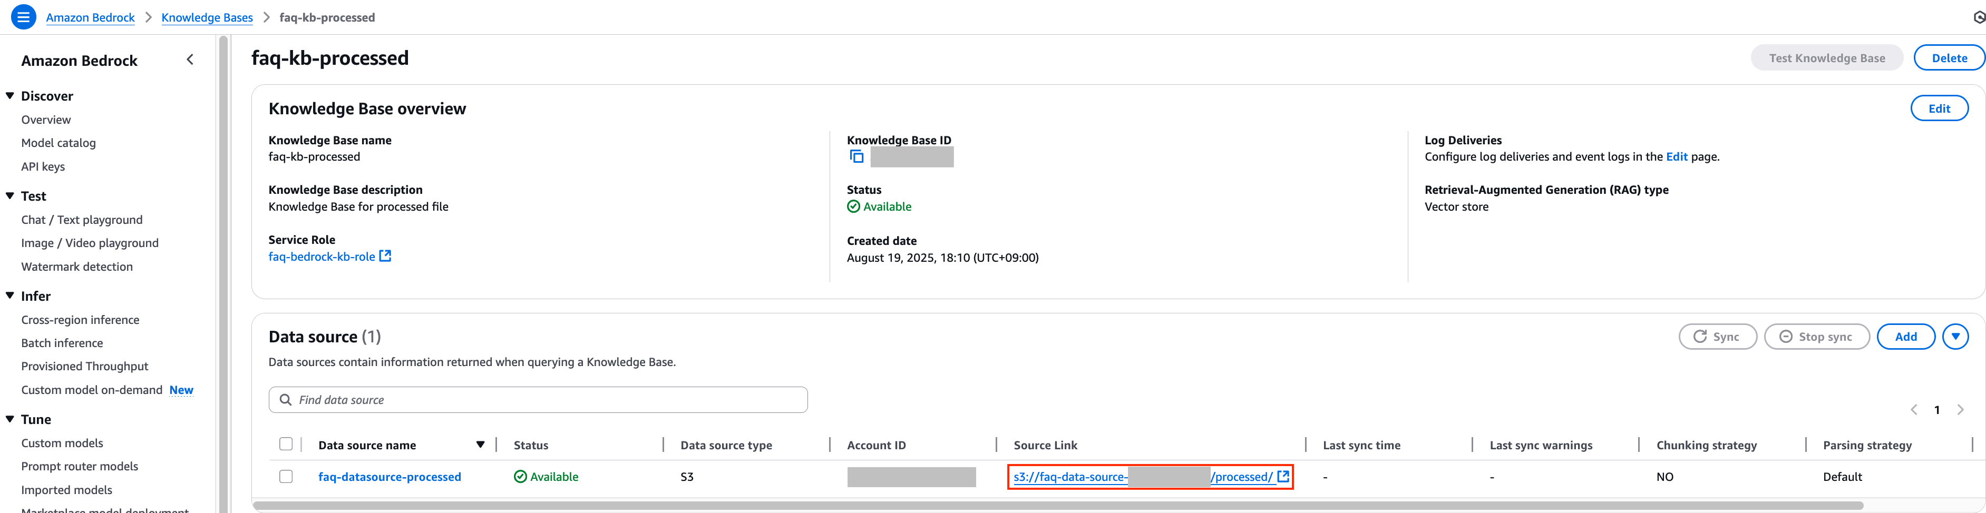The width and height of the screenshot is (1986, 513).
Task: Click the horizontal scrollbar under the table
Action: click(x=1058, y=506)
